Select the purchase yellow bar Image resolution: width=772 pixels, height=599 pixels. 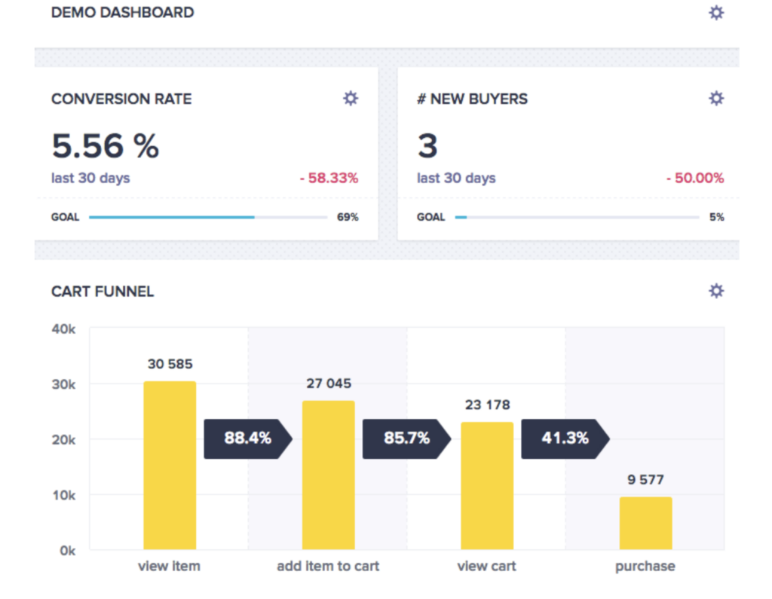(x=645, y=523)
